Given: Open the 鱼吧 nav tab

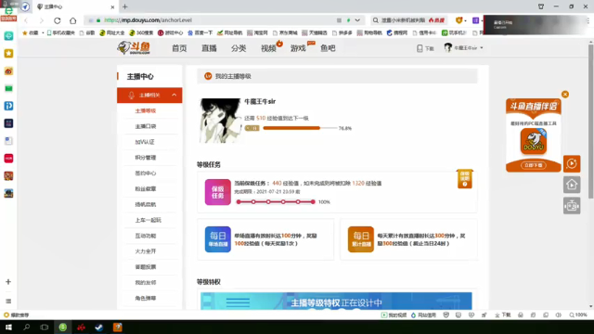Looking at the screenshot, I should click(x=328, y=48).
